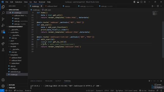164x92 pixels.
Task: Open the Run menu
Action: (35, 2)
